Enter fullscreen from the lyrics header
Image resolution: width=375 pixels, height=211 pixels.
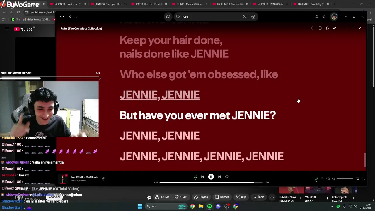353,28
